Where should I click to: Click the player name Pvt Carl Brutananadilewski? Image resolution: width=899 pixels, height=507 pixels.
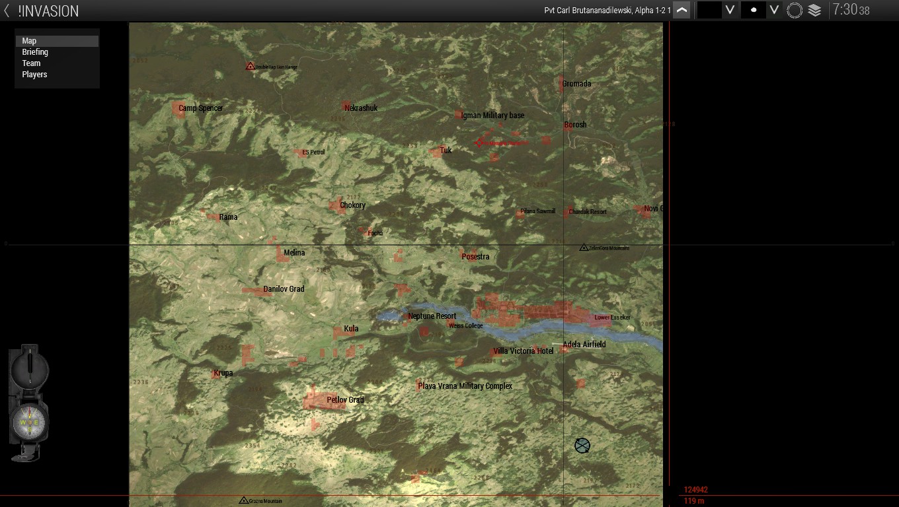point(607,11)
